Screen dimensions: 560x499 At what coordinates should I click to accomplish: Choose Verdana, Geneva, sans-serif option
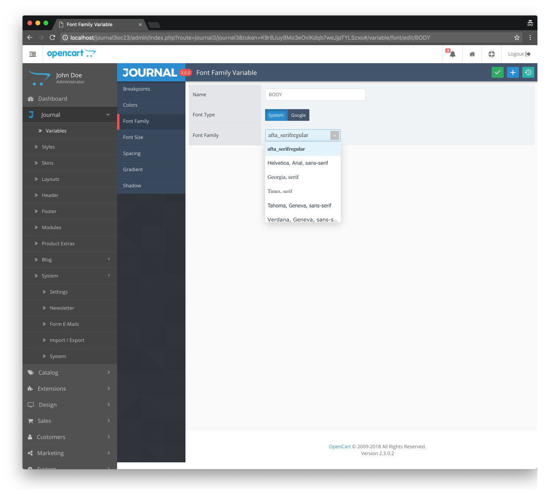coord(303,218)
